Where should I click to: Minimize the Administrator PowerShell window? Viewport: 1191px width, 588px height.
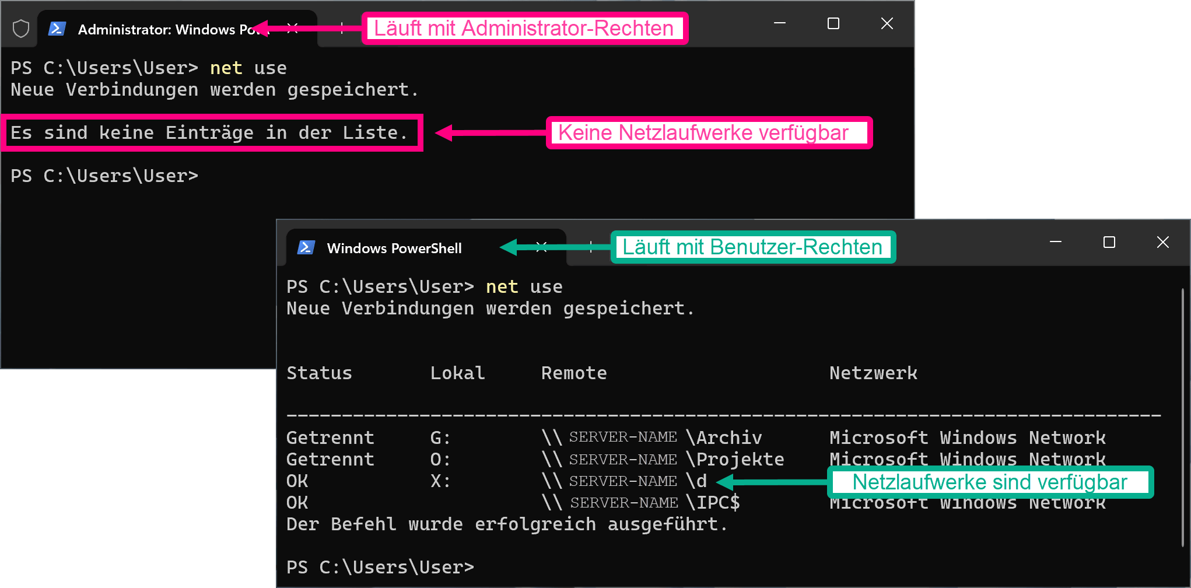click(x=780, y=23)
